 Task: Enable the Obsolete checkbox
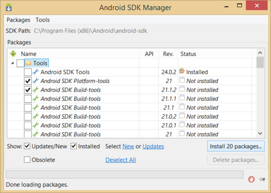[x=27, y=160]
